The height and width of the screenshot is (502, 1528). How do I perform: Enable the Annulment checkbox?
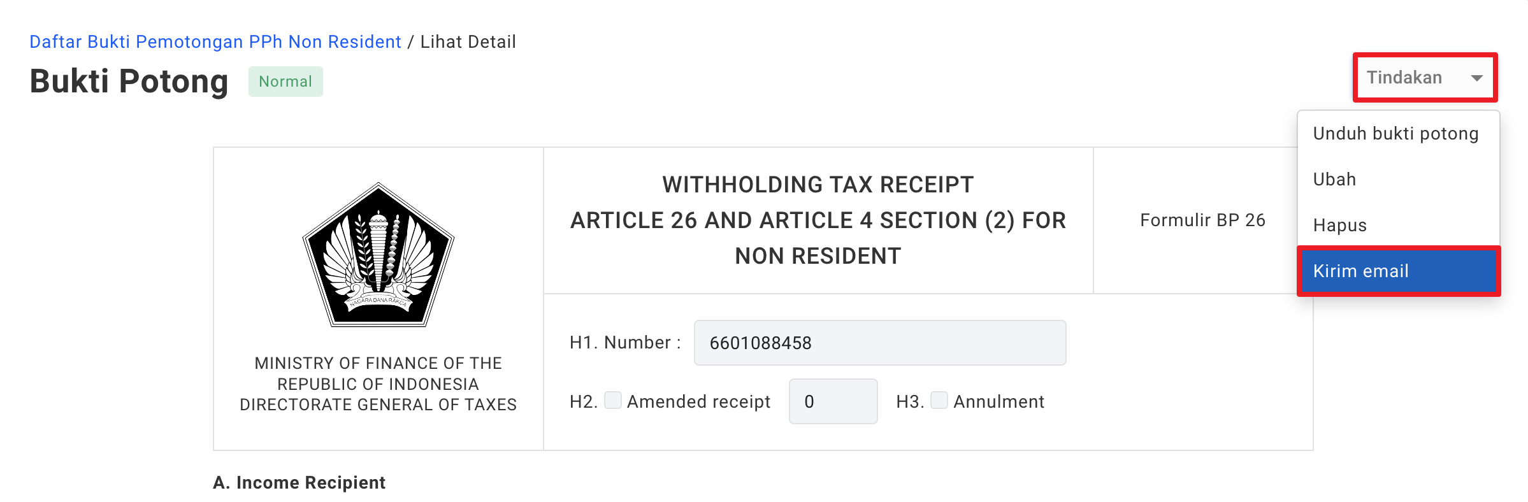click(939, 401)
